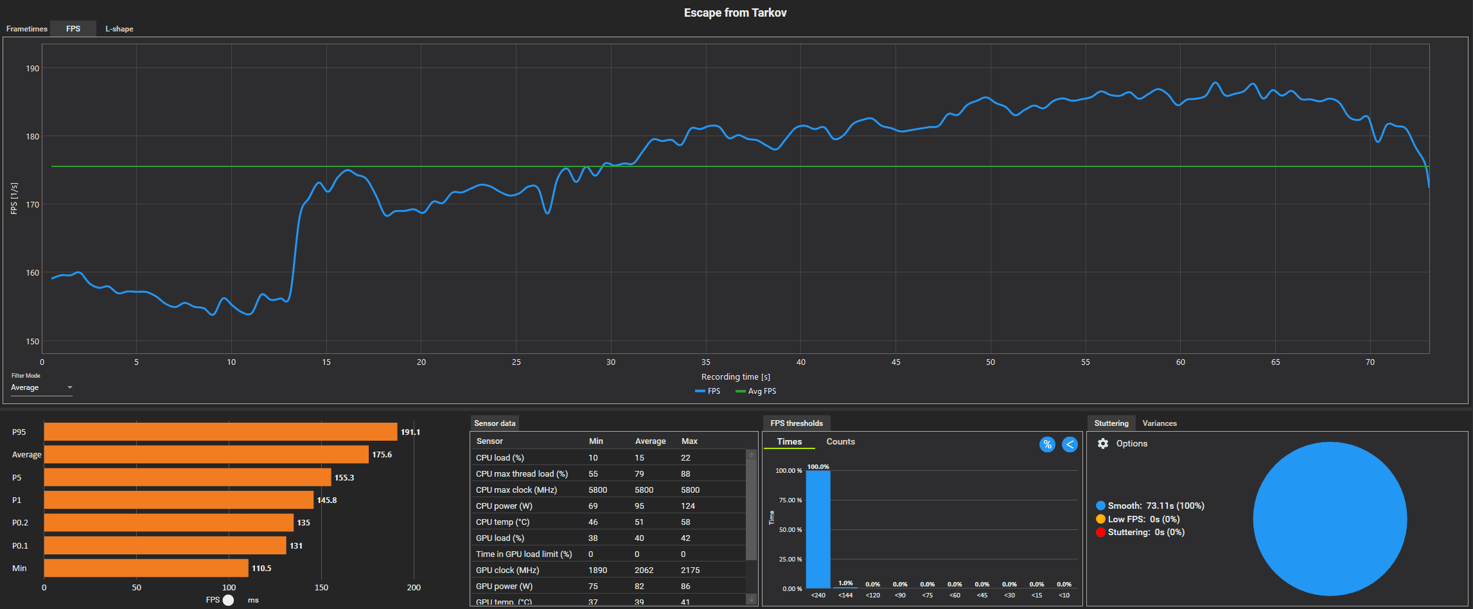Click the Min orange bar

coord(146,568)
